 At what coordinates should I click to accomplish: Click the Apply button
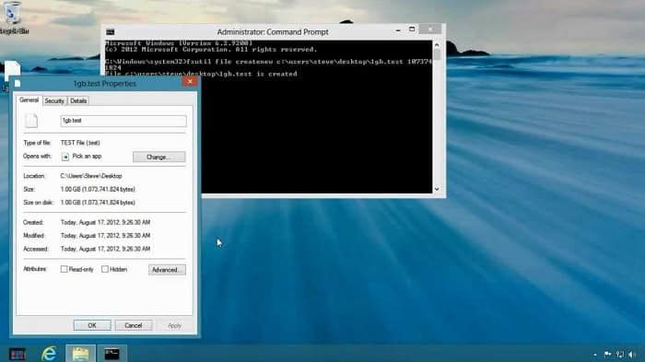pyautogui.click(x=174, y=325)
